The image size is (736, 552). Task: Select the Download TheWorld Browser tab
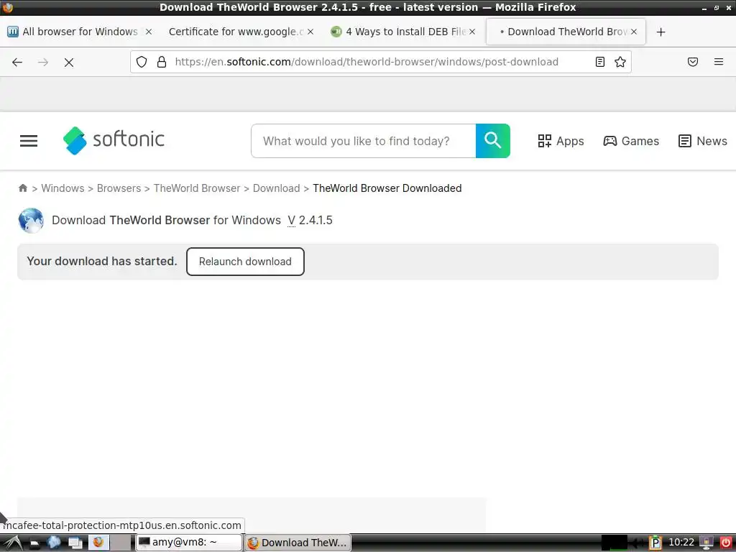click(566, 32)
